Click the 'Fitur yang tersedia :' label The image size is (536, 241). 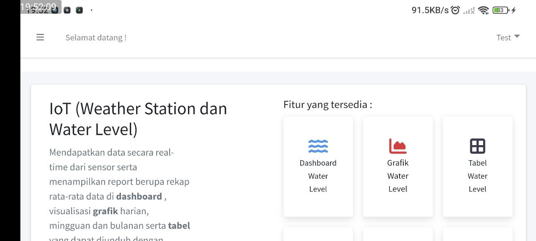(x=328, y=104)
